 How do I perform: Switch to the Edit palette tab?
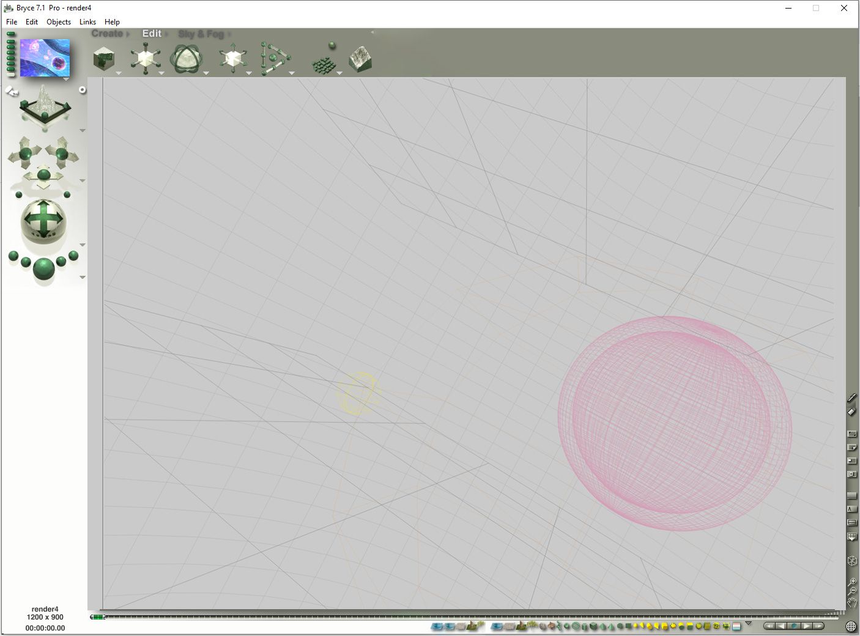[152, 34]
